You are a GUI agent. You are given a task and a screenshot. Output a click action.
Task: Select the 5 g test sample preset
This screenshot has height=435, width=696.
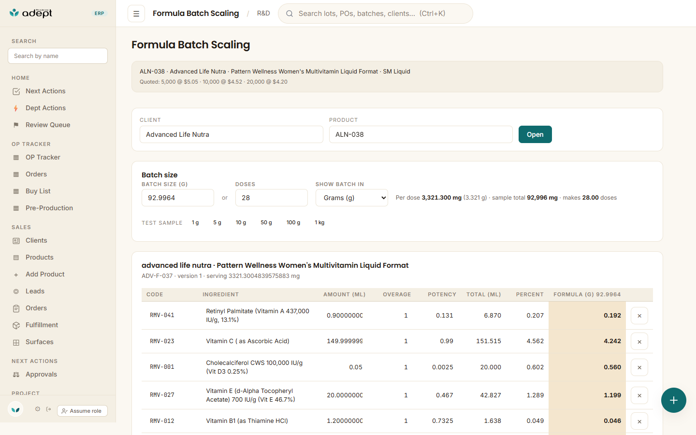217,222
